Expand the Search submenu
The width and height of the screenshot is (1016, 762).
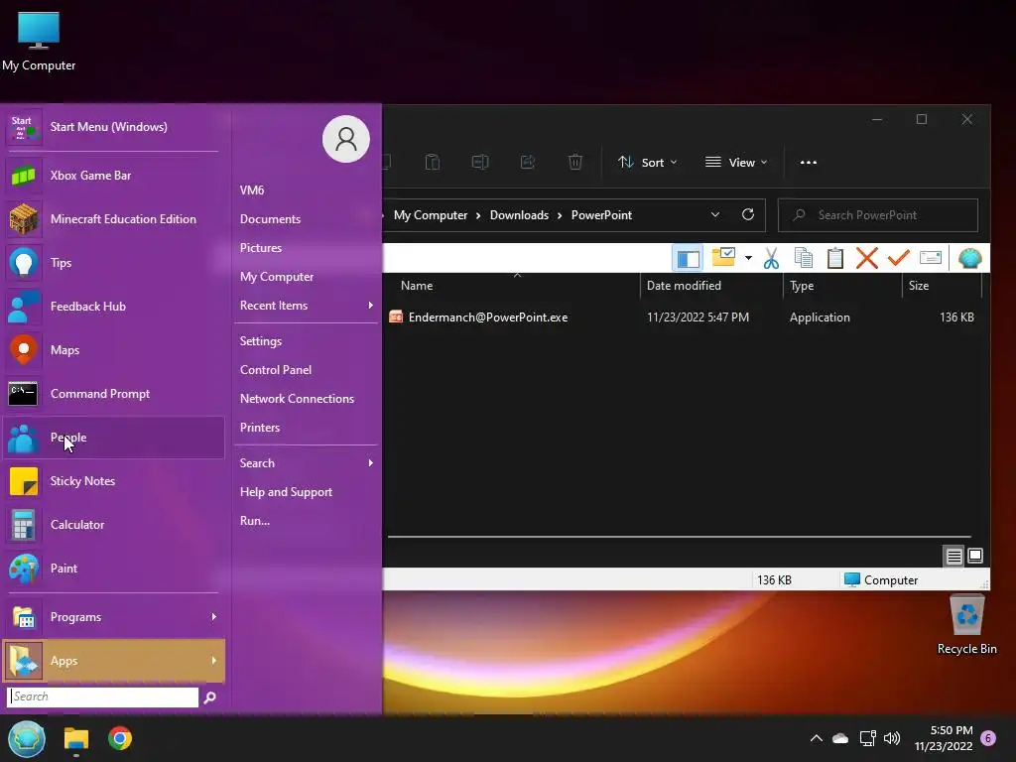pyautogui.click(x=306, y=462)
